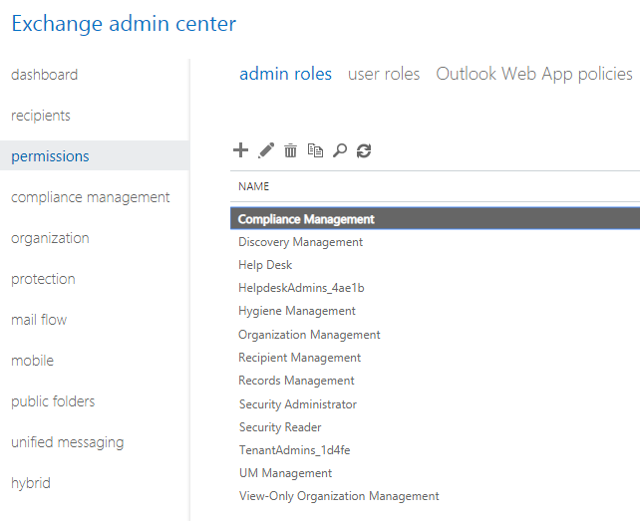Select the Organization Management role group
Viewport: 640px width, 521px height.
[309, 335]
